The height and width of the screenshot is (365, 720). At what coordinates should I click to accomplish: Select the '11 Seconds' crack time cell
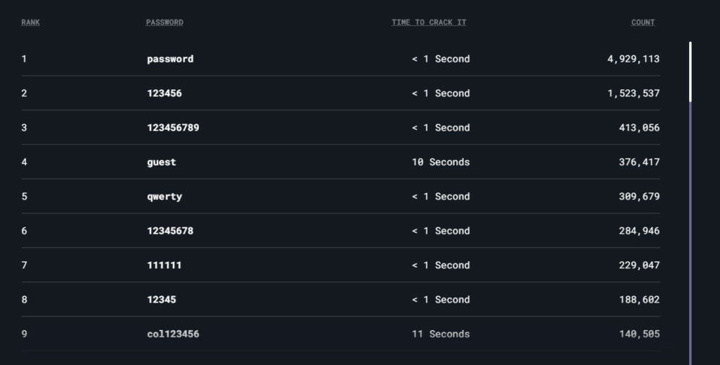(441, 334)
